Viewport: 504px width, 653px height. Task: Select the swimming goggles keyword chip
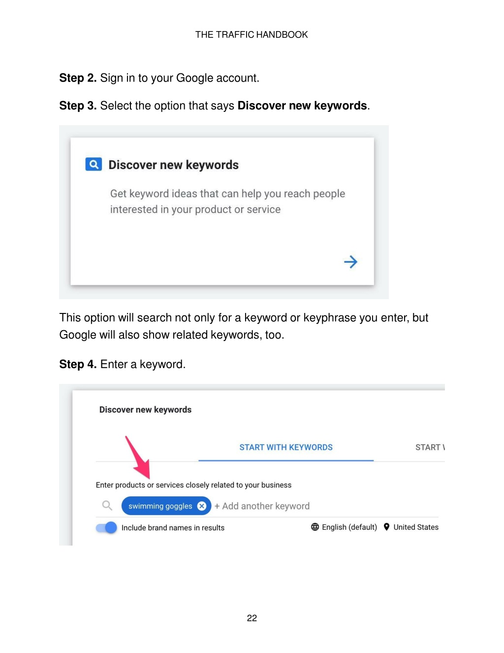[x=160, y=506]
